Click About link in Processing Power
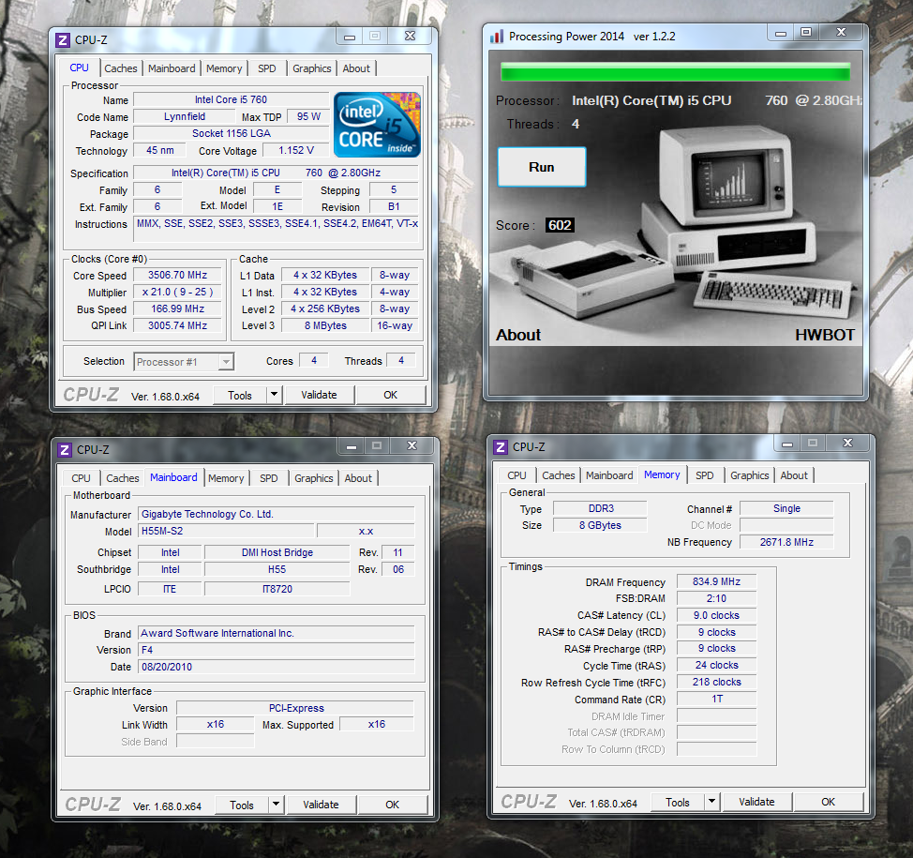The image size is (913, 858). (518, 335)
